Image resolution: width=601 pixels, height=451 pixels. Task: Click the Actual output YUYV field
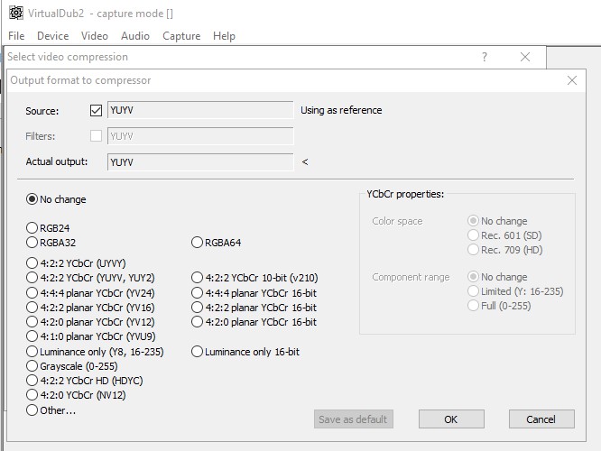pos(199,162)
